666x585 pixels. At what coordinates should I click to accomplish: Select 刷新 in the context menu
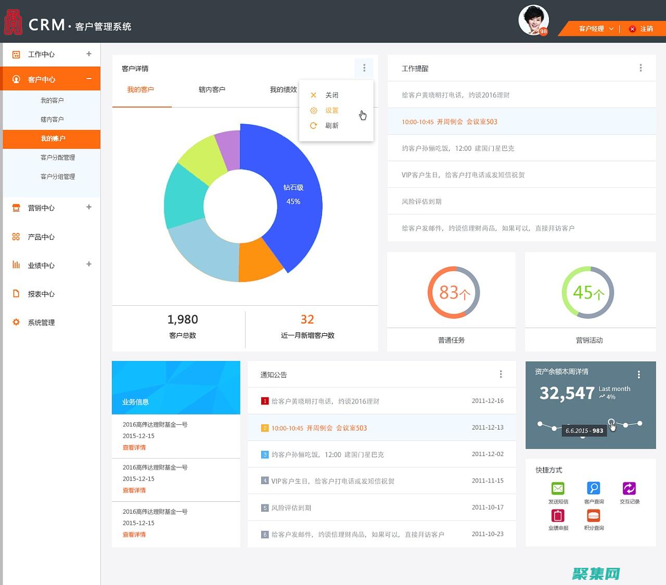(x=331, y=125)
